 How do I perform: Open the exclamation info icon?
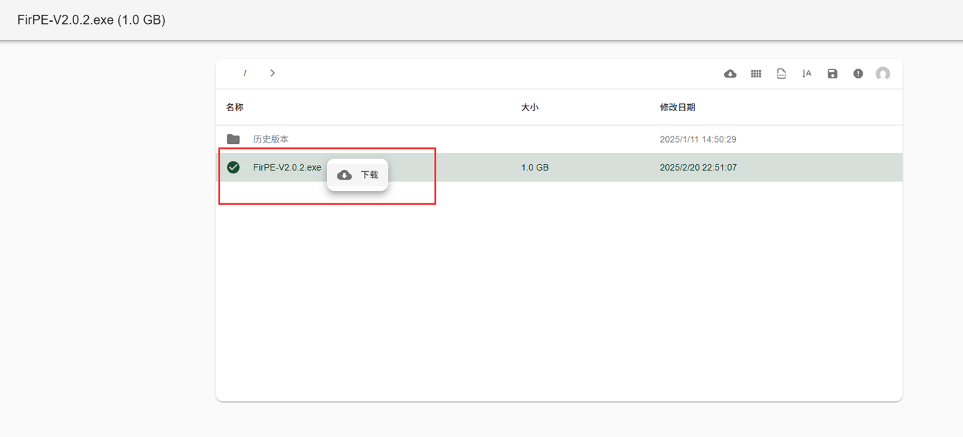click(858, 73)
